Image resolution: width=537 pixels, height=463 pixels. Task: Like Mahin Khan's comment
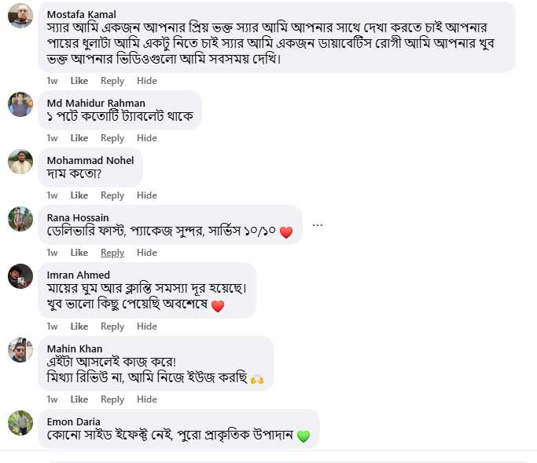coord(79,399)
